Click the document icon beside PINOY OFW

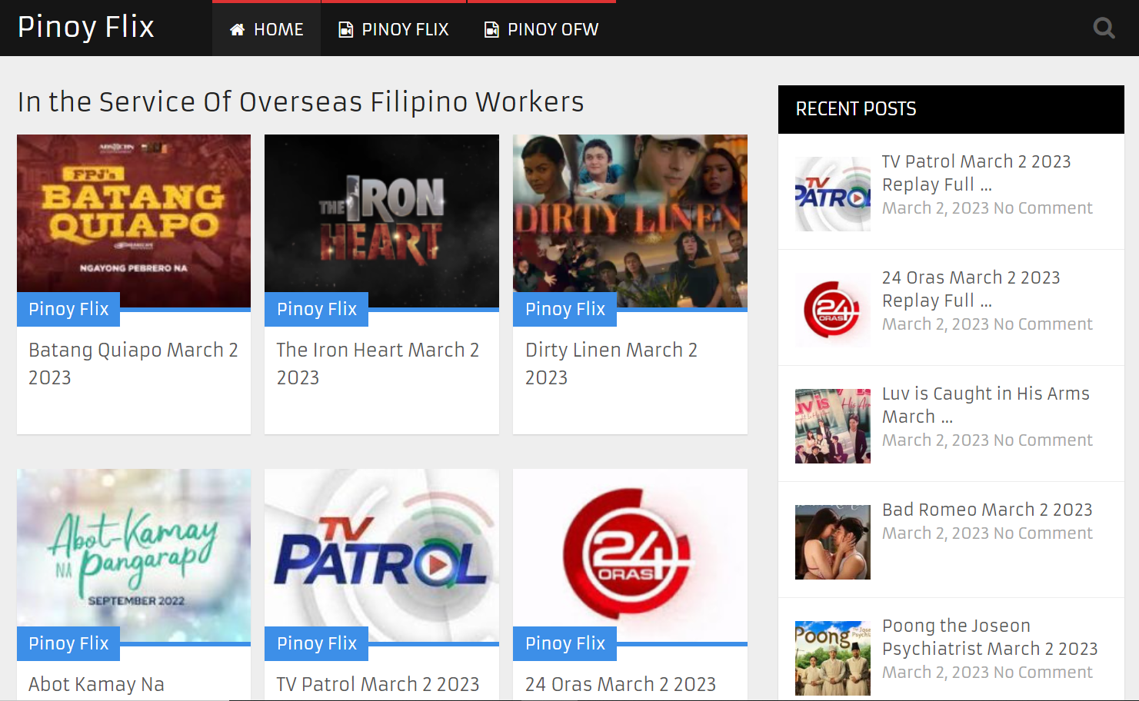click(490, 28)
